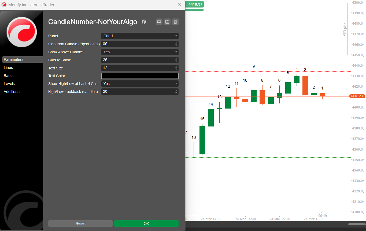
Task: Click the load parameters folder icon
Action: click(x=159, y=22)
